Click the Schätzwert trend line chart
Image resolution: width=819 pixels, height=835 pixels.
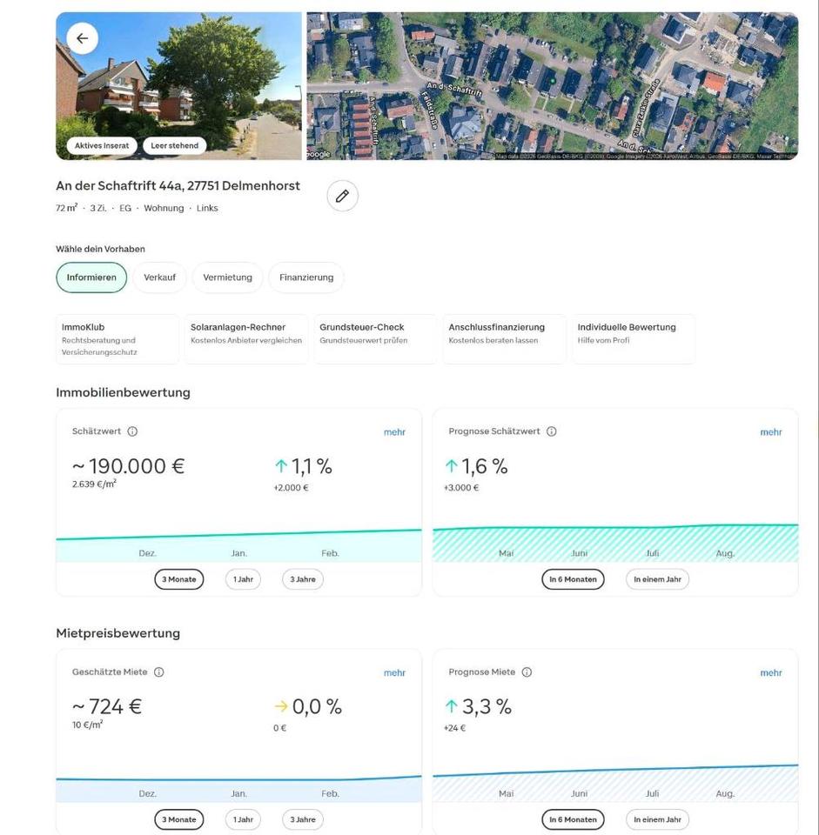(238, 535)
